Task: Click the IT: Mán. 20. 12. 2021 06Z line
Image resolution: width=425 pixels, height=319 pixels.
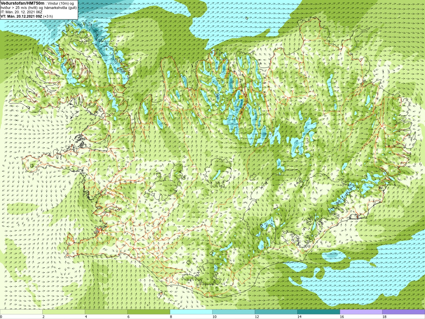Action: (21, 12)
